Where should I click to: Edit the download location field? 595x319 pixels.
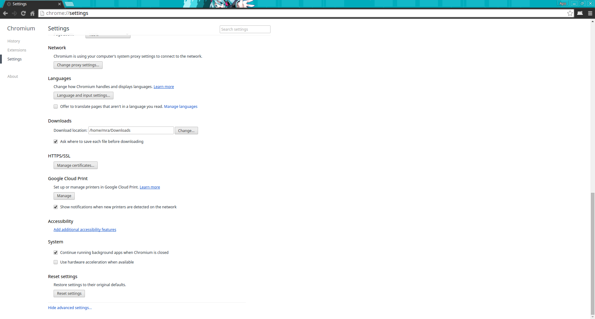pyautogui.click(x=131, y=131)
